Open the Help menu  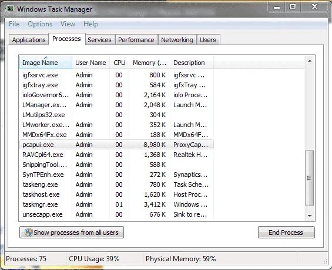[x=90, y=24]
